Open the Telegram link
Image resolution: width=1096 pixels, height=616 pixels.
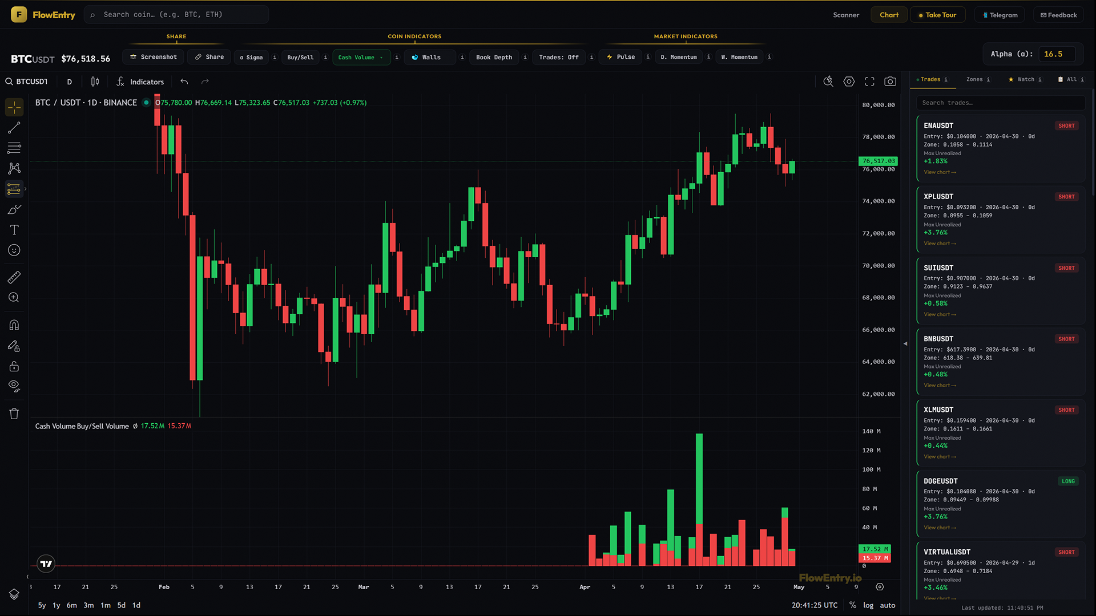point(1000,15)
